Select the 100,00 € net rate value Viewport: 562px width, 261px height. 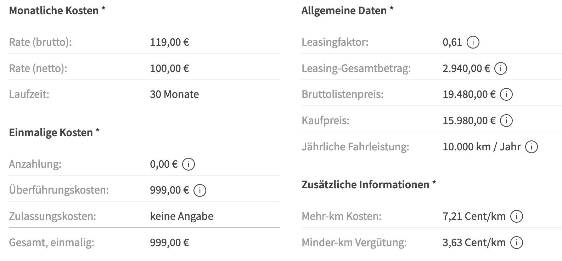coord(169,68)
